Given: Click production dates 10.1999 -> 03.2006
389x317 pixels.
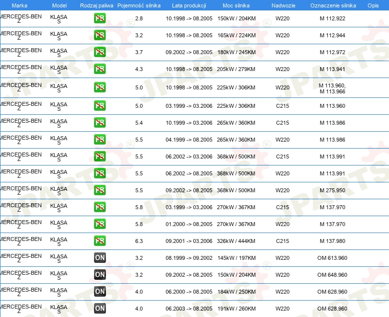Looking at the screenshot, I should (189, 123).
